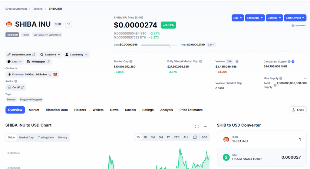Switch to the Holders tab
Image resolution: width=310 pixels, height=169 pixels.
[x=80, y=110]
